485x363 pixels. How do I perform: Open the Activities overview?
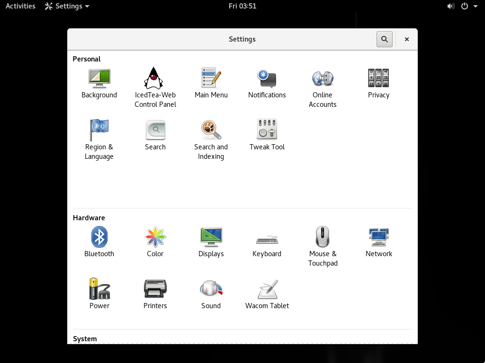20,6
